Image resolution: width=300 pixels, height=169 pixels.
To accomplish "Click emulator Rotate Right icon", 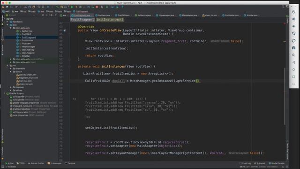I will point(293,41).
